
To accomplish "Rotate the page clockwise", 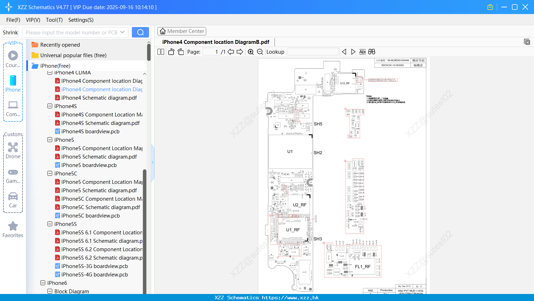I will (181, 52).
